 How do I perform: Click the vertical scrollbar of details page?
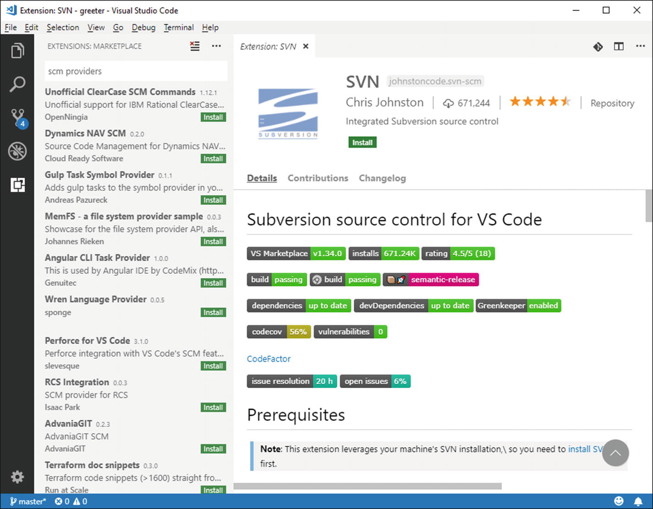point(648,206)
